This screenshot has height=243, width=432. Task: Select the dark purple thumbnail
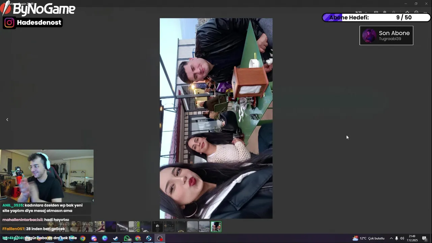coord(111,226)
